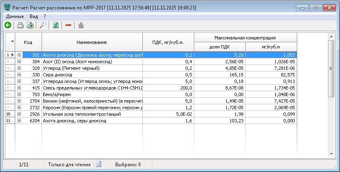Open search with the magnifier icon
The width and height of the screenshot is (340, 172).
coord(43,25)
